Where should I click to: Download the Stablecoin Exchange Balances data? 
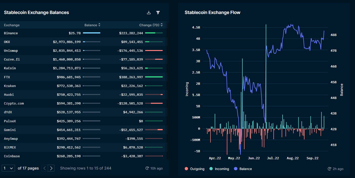tap(149, 12)
